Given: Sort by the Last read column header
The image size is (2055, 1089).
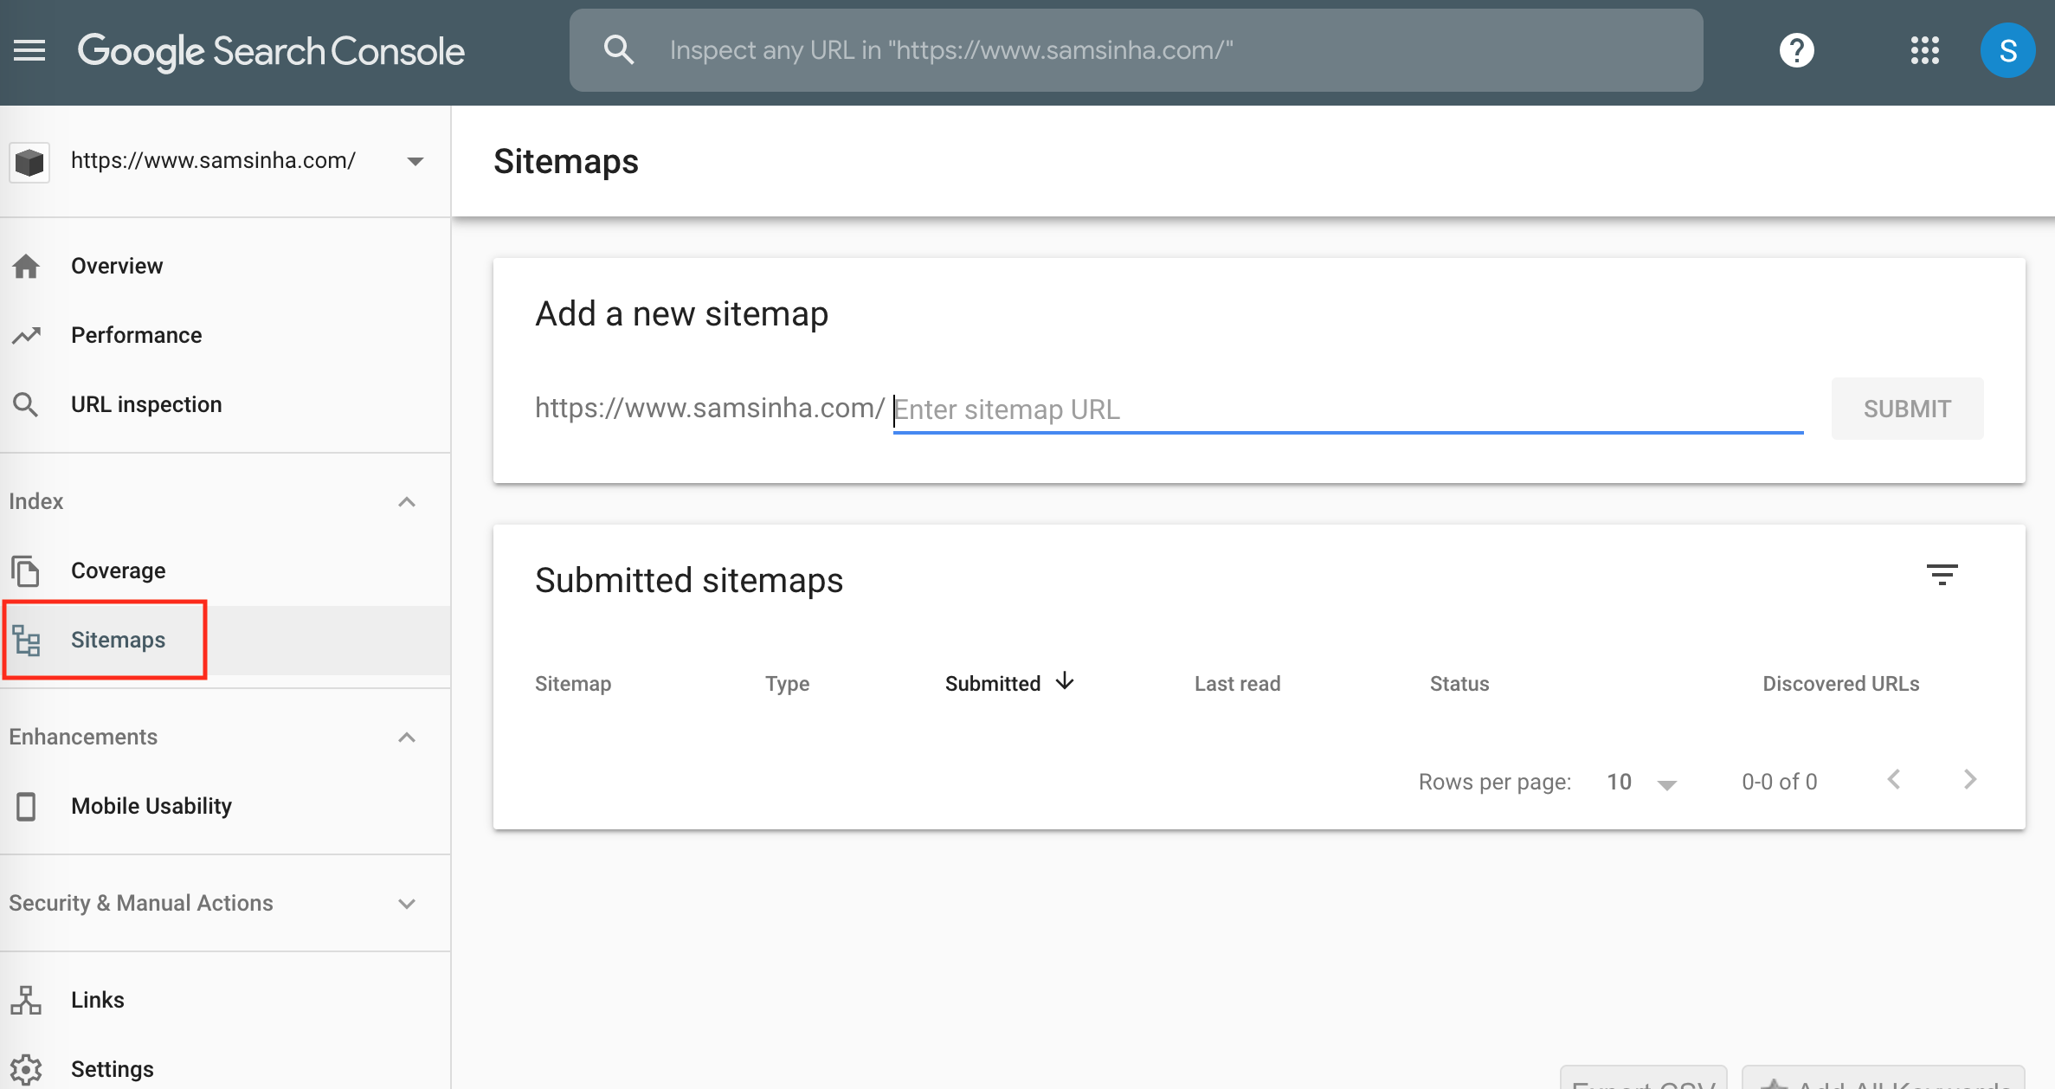Looking at the screenshot, I should [1237, 684].
